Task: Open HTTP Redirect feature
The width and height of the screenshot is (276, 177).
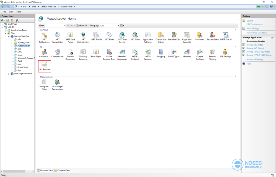Action: (x=135, y=55)
